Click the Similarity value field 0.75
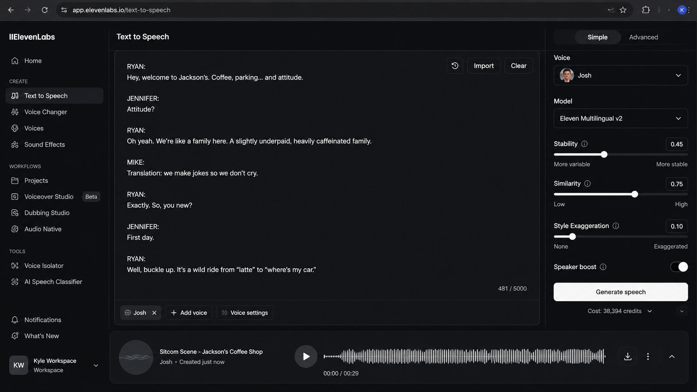 677,184
